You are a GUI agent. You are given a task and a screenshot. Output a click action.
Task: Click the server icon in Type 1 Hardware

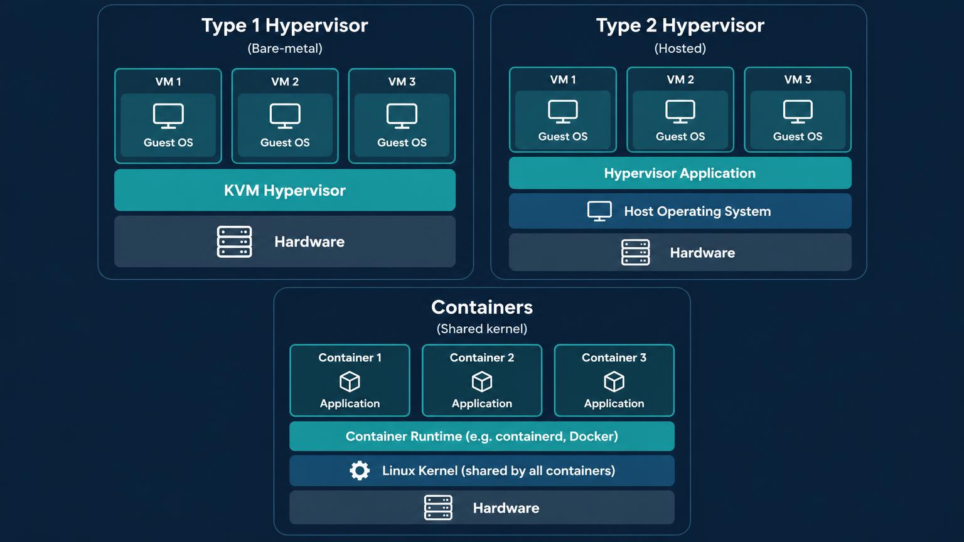pos(234,242)
